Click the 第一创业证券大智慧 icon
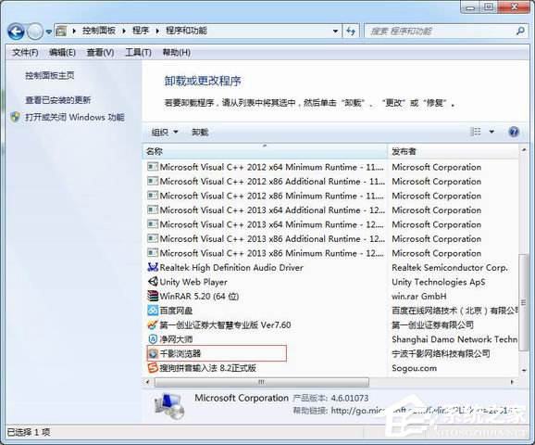 pos(153,324)
